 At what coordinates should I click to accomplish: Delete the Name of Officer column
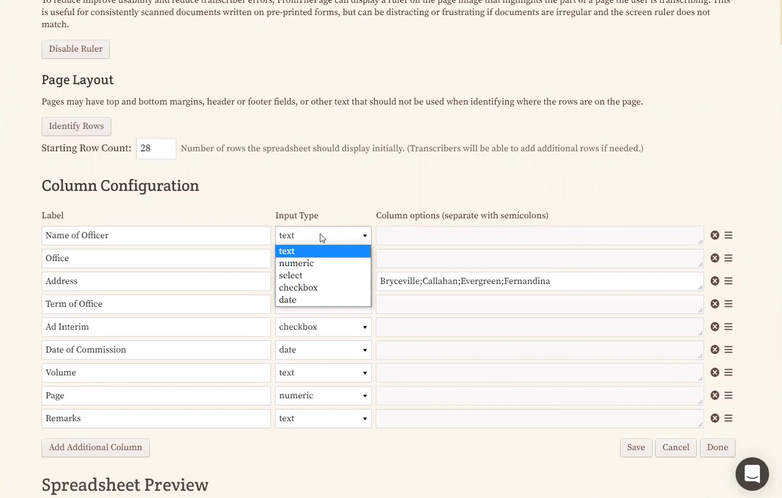click(x=715, y=235)
